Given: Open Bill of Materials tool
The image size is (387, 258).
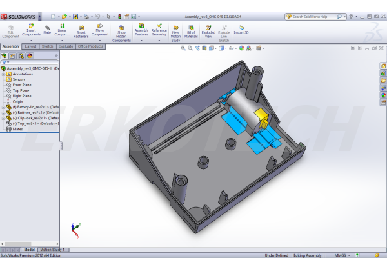Looking at the screenshot, I should pyautogui.click(x=192, y=30).
